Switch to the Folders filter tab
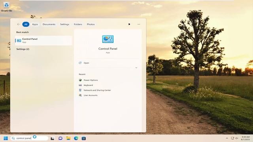 78,24
